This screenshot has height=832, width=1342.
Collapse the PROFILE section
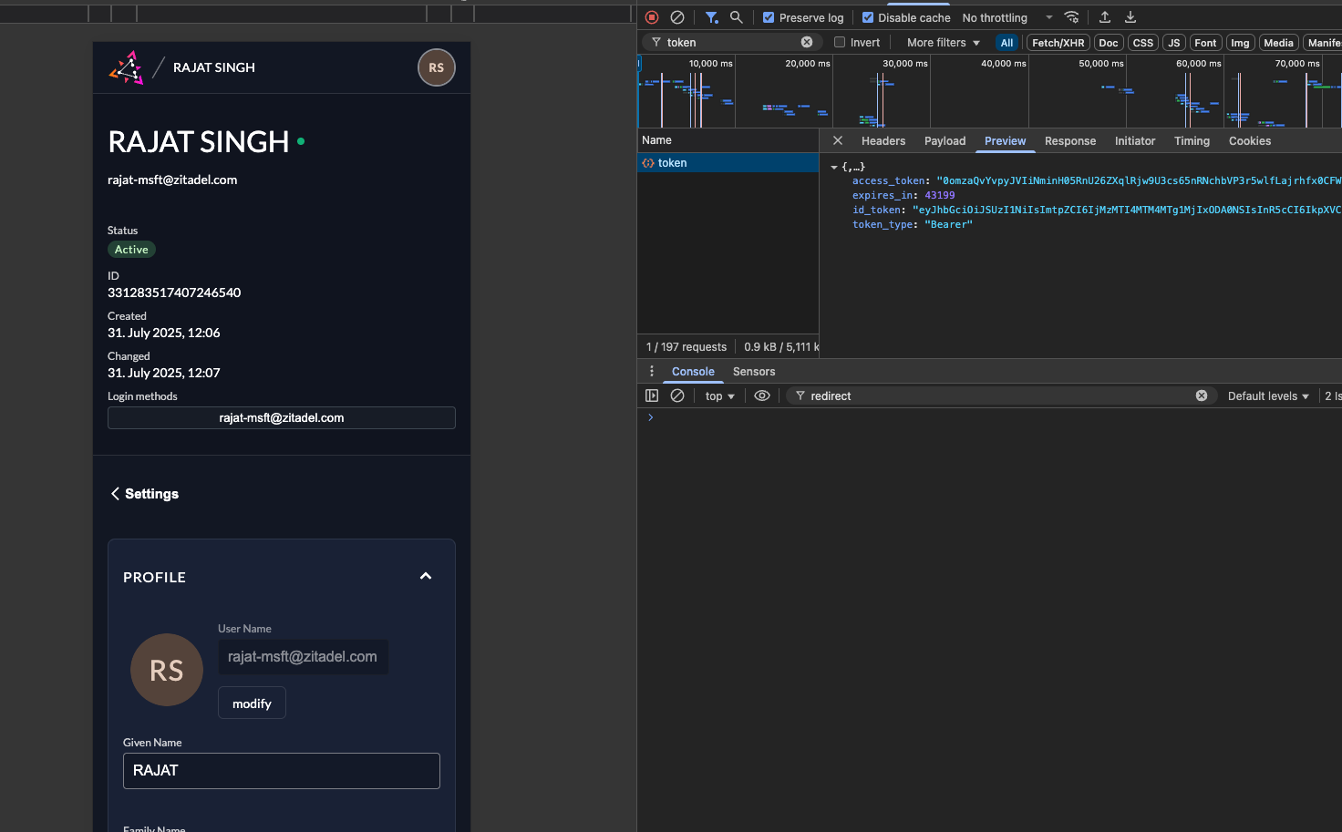[x=426, y=576]
